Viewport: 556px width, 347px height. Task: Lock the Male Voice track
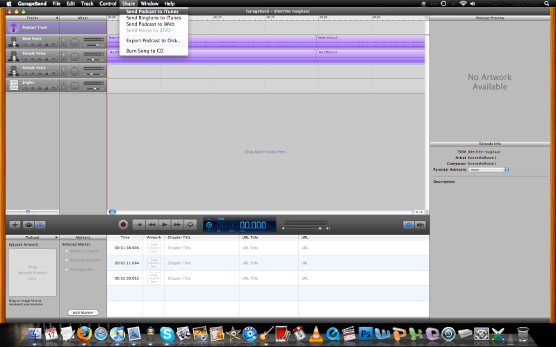click(47, 44)
